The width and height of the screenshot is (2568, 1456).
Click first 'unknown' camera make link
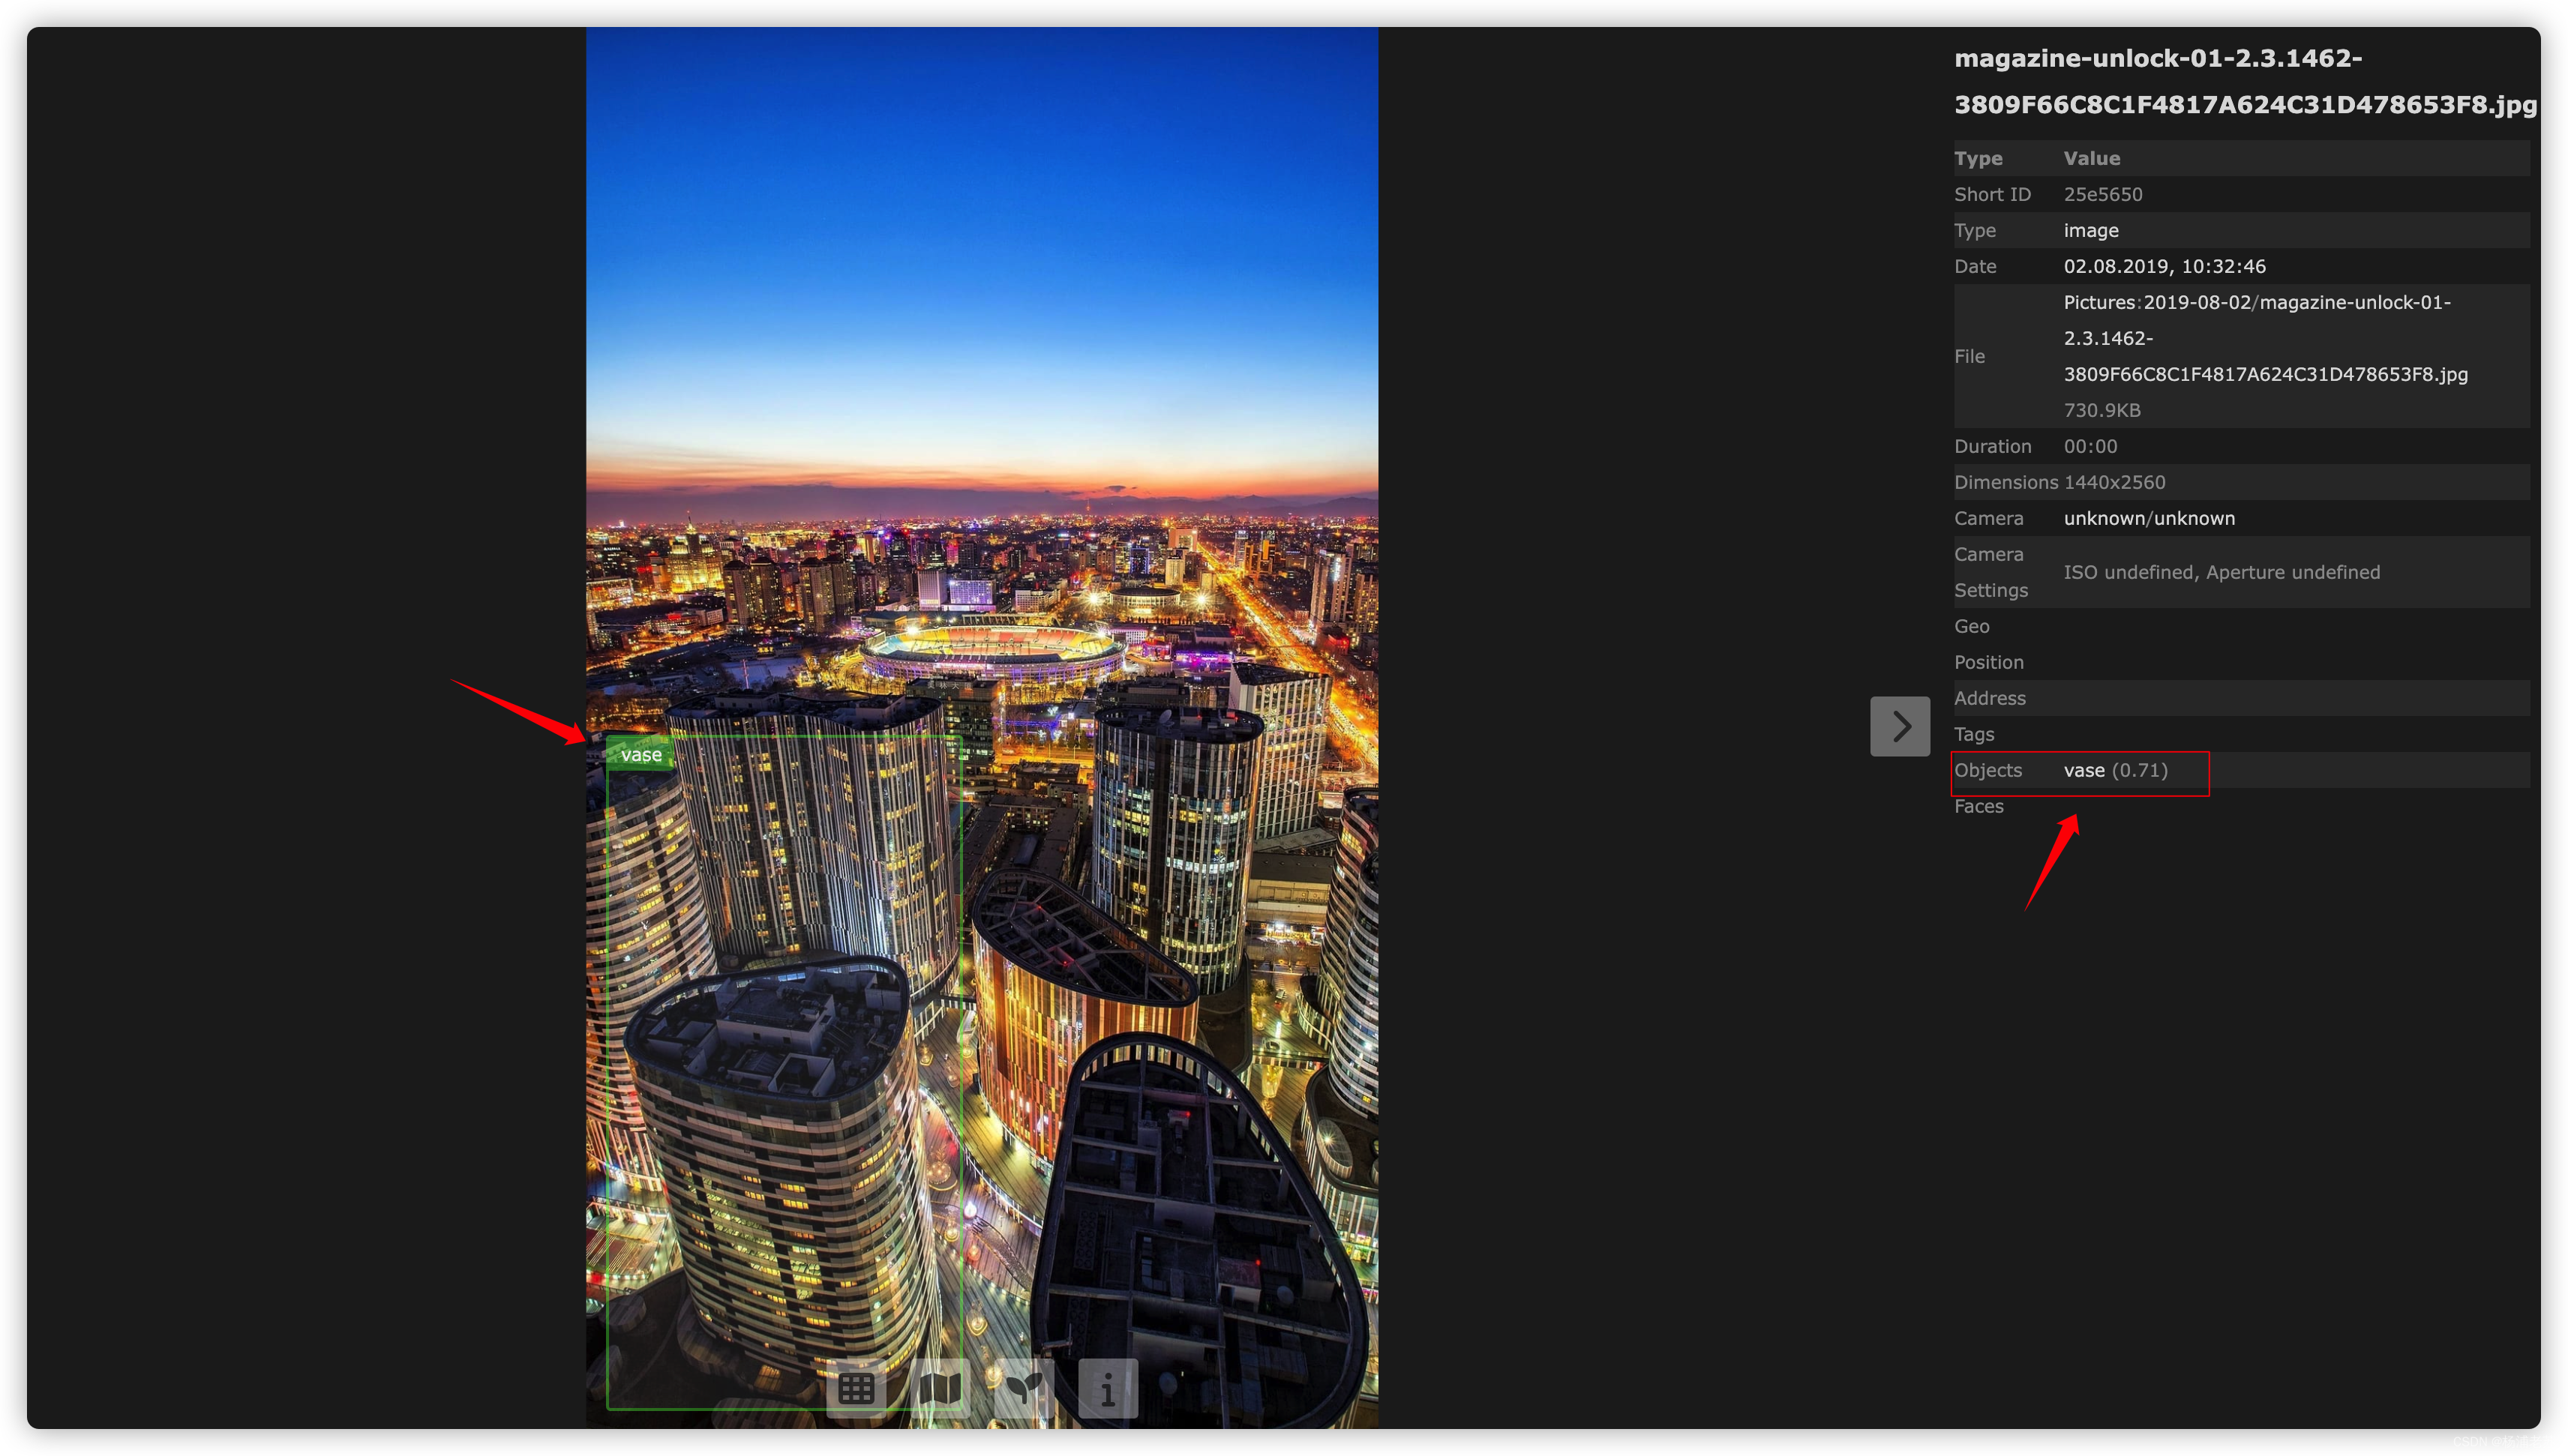pyautogui.click(x=2104, y=518)
